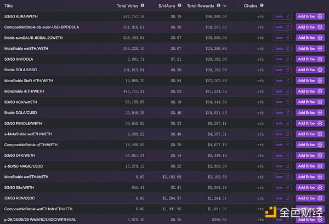
Task: Vote on 50/50 AURA/WETH pool
Action: (x=282, y=16)
